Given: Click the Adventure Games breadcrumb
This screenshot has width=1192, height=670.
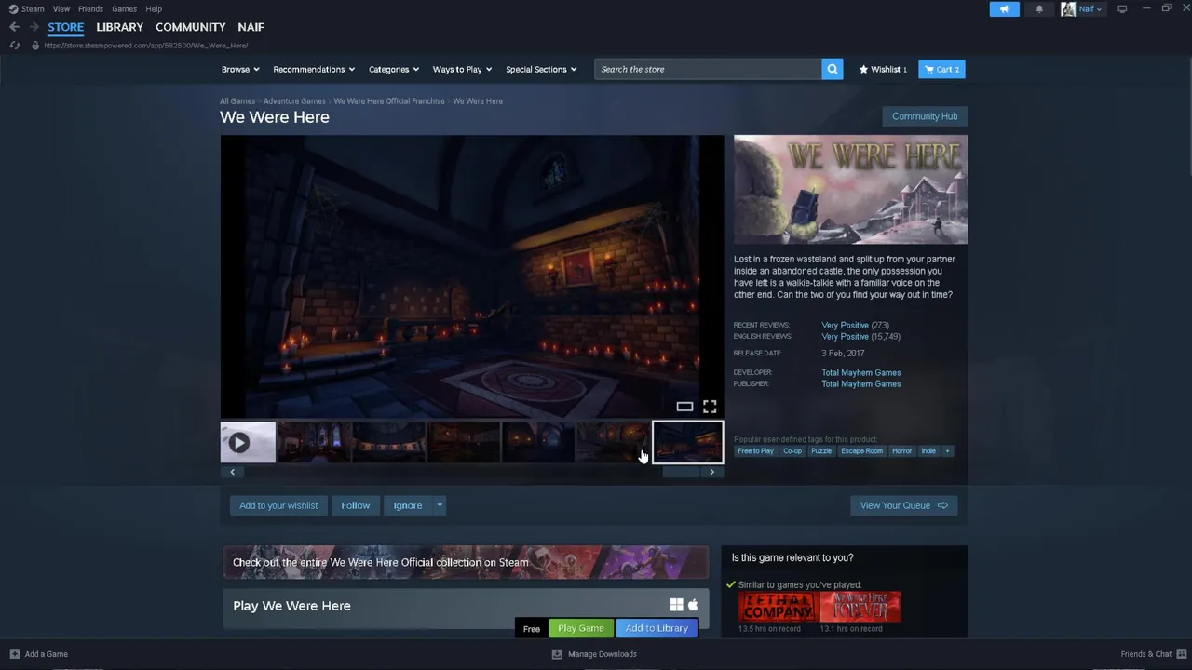Looking at the screenshot, I should click(x=294, y=101).
